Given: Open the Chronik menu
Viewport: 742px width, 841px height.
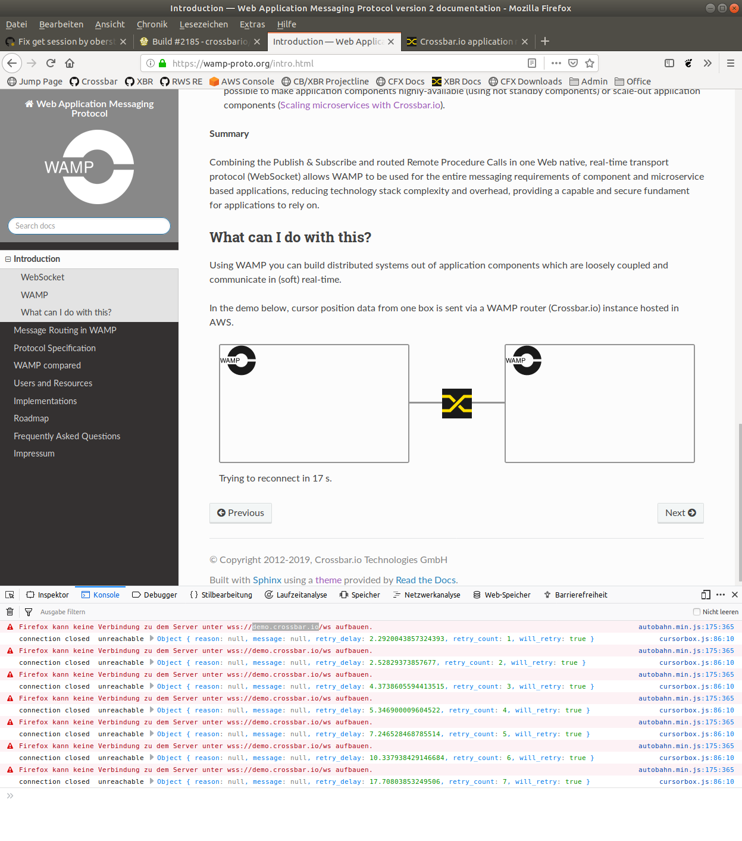Looking at the screenshot, I should tap(152, 24).
